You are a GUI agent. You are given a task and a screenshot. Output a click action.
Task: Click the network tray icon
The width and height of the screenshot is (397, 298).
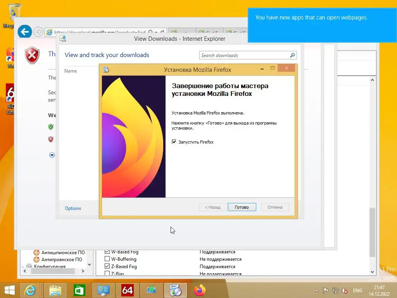(x=335, y=291)
